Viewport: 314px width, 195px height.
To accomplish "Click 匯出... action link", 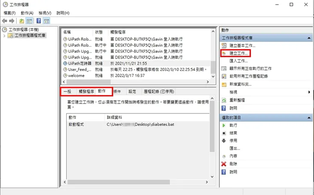I will coord(235,149).
